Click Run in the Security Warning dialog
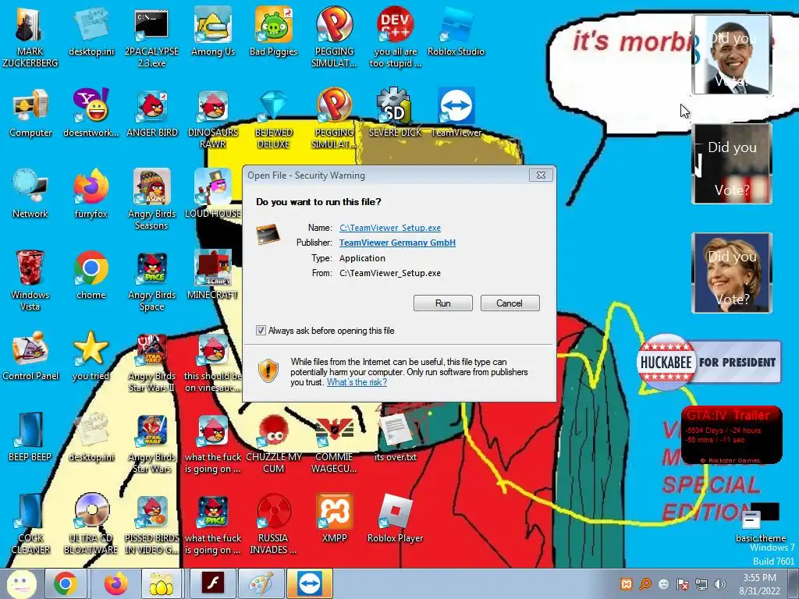Image resolution: width=799 pixels, height=599 pixels. tap(443, 303)
